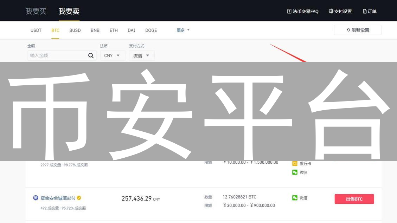Click the merchant avatar beside 资金安全诚信必付
397x223 pixels.
36,198
